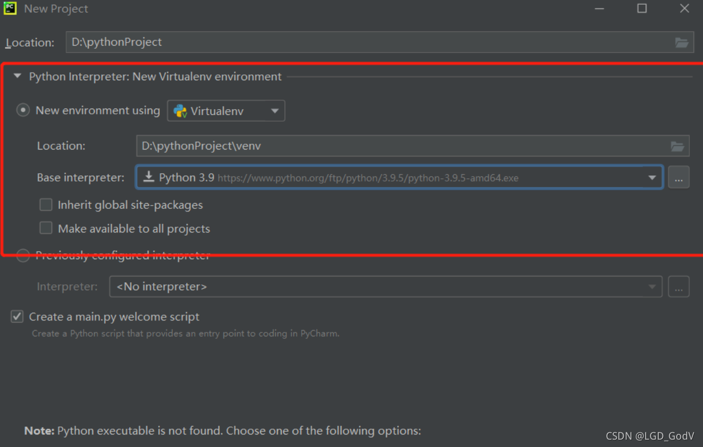Screen dimensions: 703x447
Task: Minimize the New Project window
Action: [x=599, y=8]
